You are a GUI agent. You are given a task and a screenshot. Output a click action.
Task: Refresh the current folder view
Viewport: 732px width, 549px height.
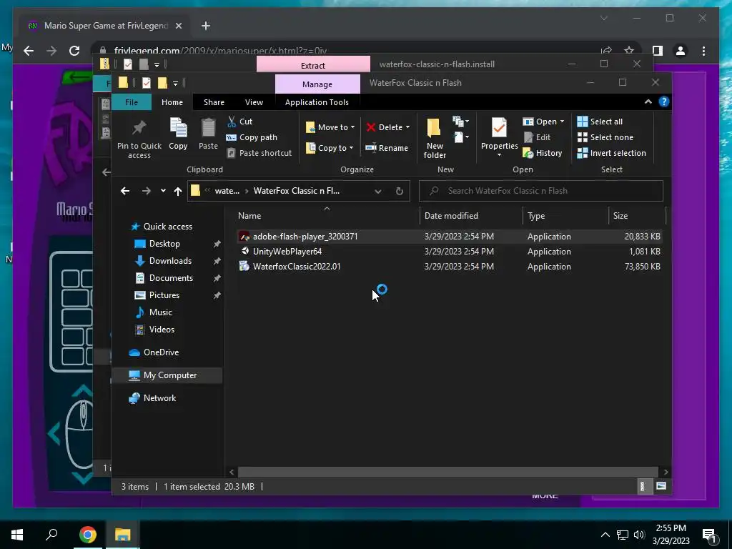[x=399, y=191]
